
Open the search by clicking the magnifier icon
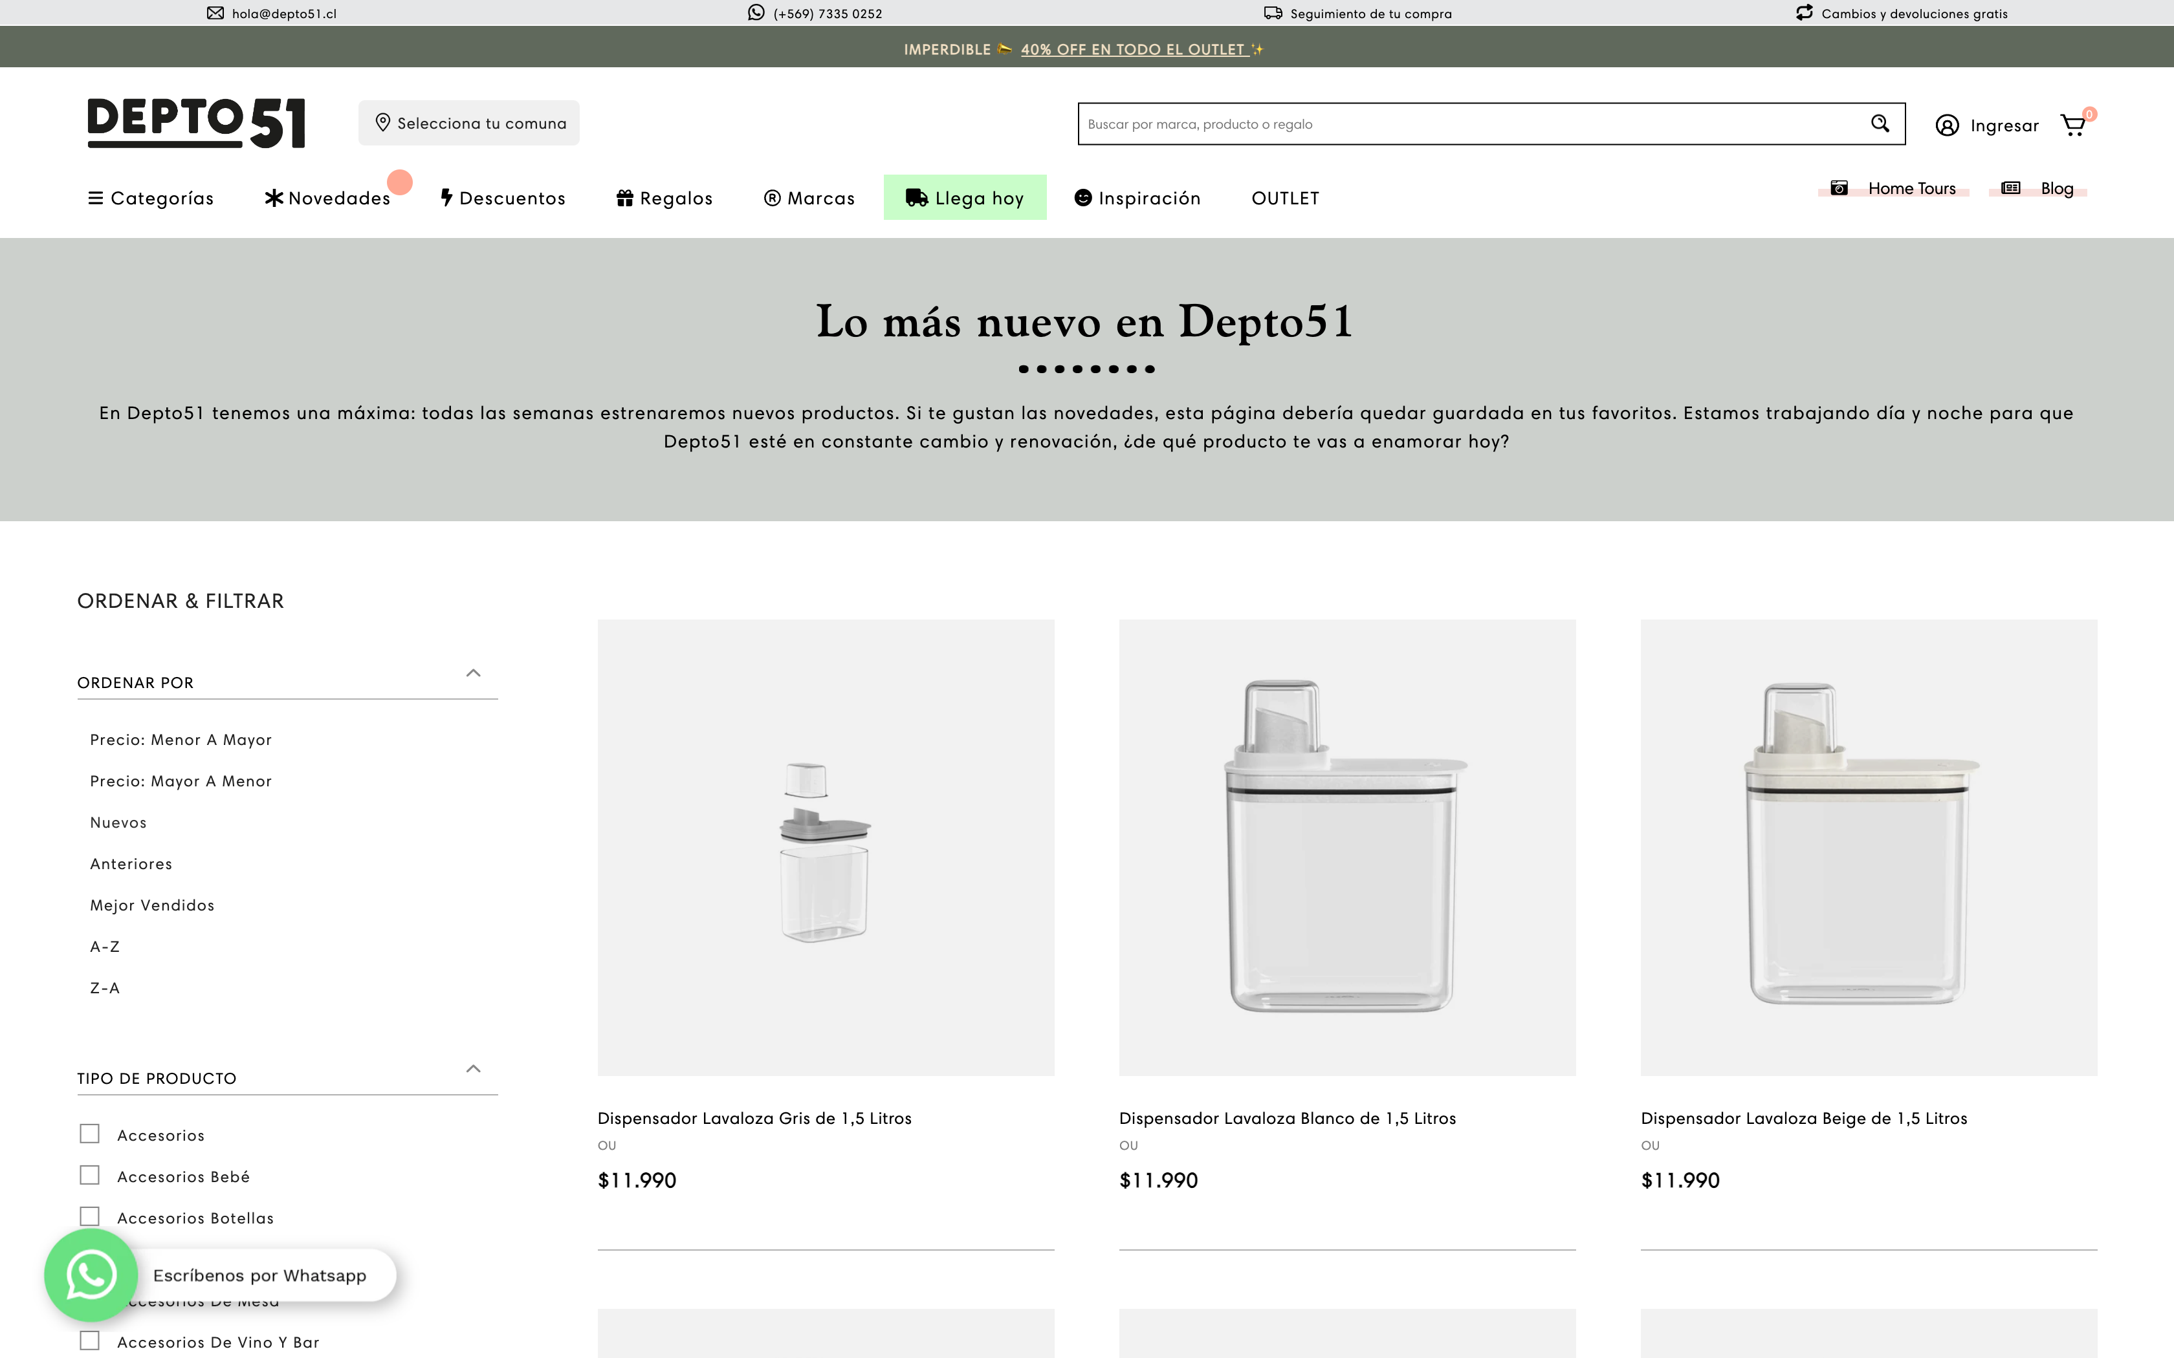click(1878, 124)
